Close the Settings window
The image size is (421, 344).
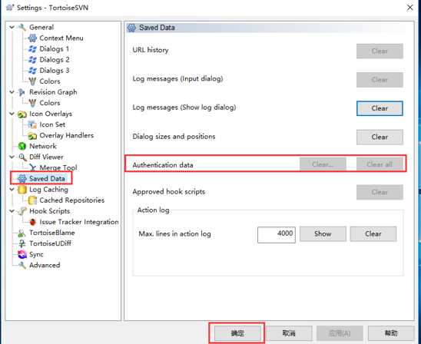(409, 8)
